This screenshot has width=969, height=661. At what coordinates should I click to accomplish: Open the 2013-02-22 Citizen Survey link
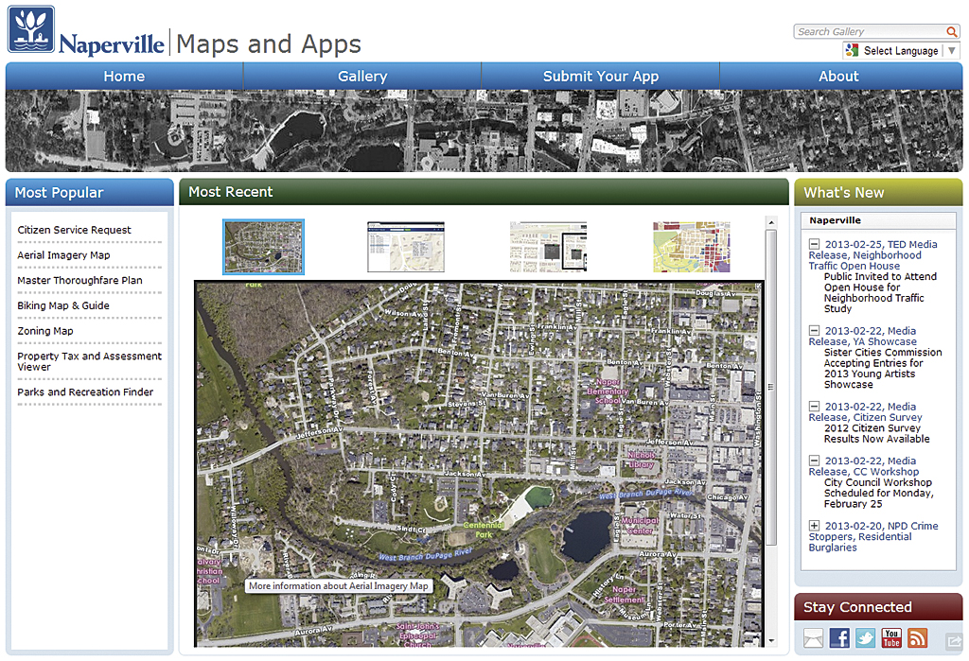tap(865, 412)
